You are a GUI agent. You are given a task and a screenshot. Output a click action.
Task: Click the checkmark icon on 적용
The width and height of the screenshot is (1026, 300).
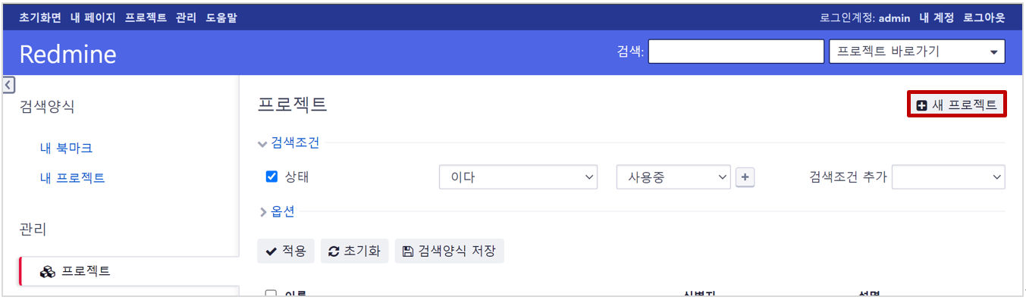click(x=271, y=252)
